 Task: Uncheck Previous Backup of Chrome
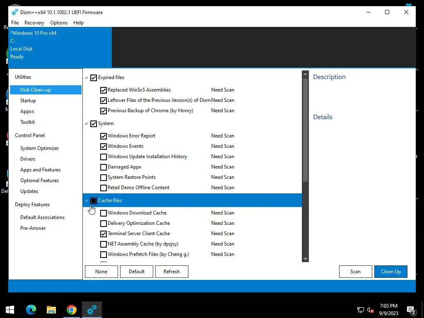tap(103, 111)
